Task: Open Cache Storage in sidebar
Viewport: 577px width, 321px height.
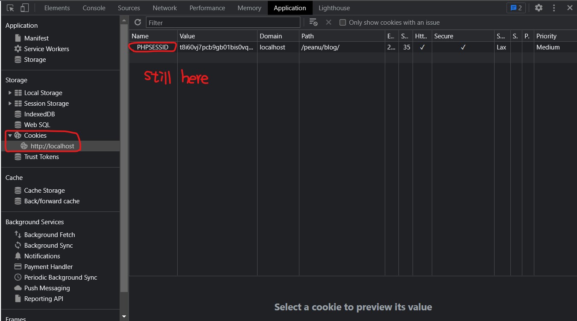Action: pyautogui.click(x=44, y=190)
